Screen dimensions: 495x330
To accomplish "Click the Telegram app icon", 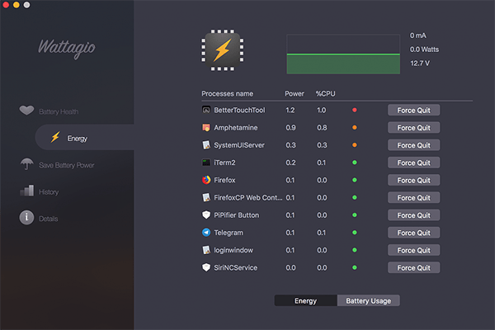I will click(206, 233).
